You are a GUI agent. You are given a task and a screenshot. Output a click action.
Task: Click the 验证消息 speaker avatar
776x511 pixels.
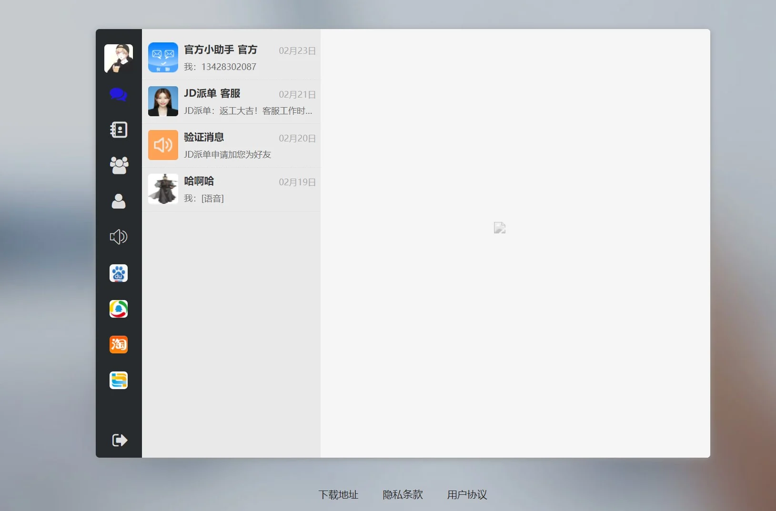point(162,145)
